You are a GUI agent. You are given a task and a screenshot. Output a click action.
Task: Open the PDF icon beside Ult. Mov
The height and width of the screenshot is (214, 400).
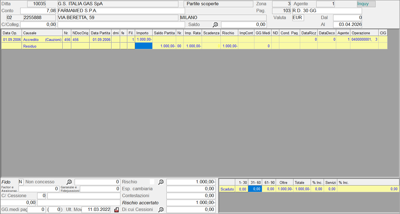[x=117, y=210]
